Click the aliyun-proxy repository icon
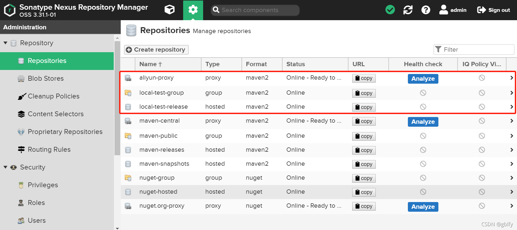 pos(128,78)
